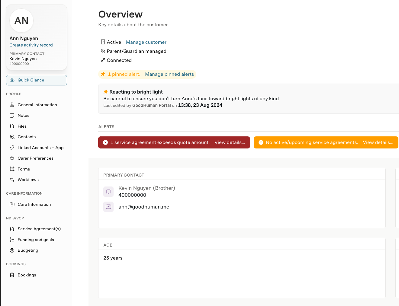This screenshot has width=399, height=306.
Task: Click the ann@goodhuman.me email address
Action: point(144,207)
